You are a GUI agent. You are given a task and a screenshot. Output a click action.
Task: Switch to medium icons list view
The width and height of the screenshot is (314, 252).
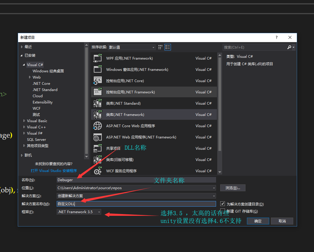168,47
